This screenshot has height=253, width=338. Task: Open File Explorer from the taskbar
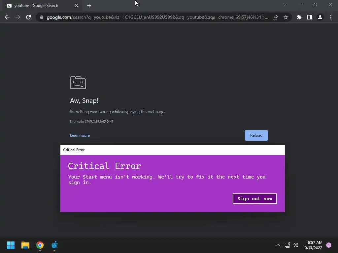25,245
